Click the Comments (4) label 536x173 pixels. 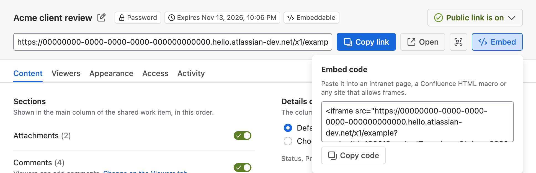[39, 163]
